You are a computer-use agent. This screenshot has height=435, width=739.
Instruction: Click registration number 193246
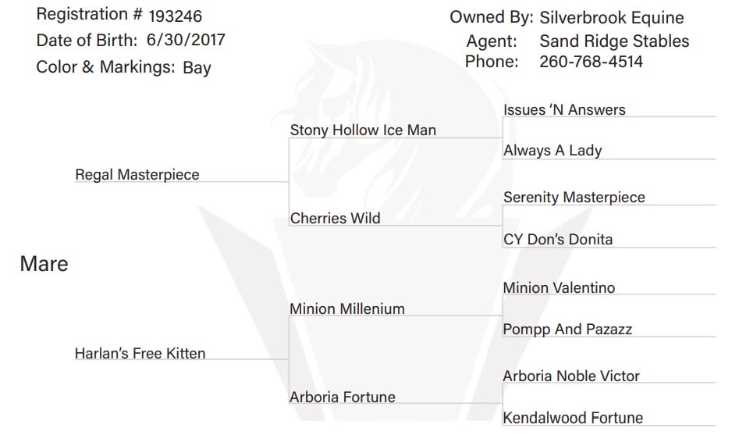pos(176,16)
